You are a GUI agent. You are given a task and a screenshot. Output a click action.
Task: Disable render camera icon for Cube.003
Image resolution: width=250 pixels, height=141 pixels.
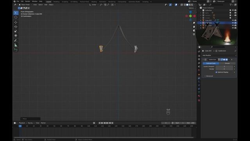[235, 20]
